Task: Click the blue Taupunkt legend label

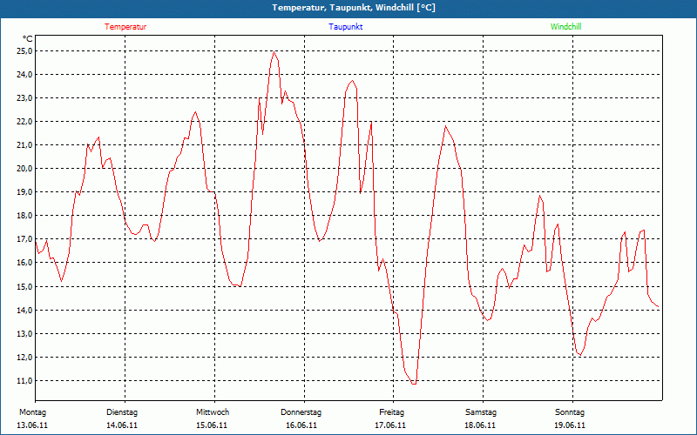Action: (345, 27)
